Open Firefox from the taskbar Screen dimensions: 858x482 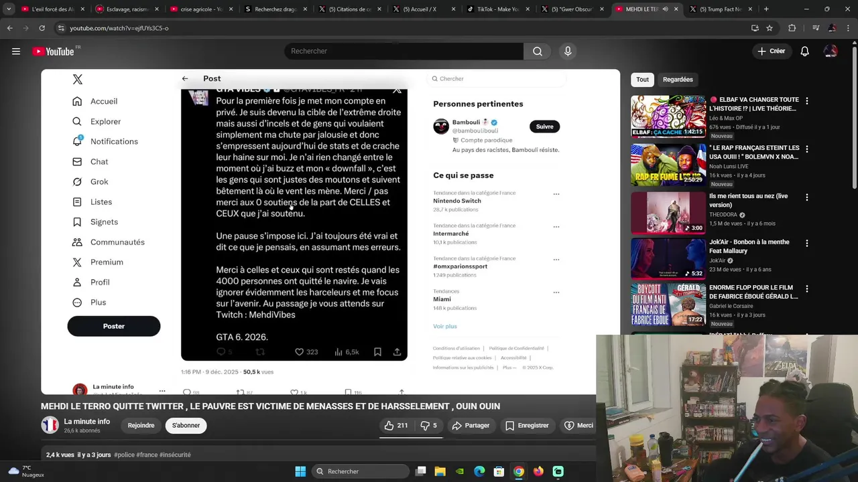538,471
